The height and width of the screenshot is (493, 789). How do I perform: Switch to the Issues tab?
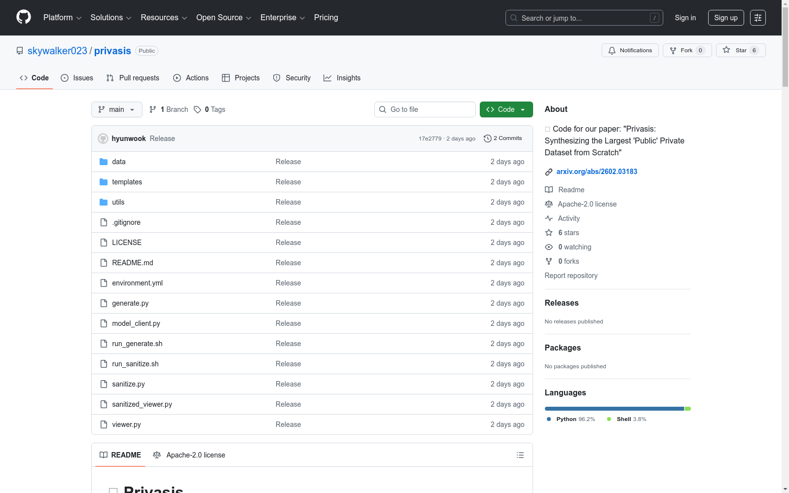tap(77, 78)
